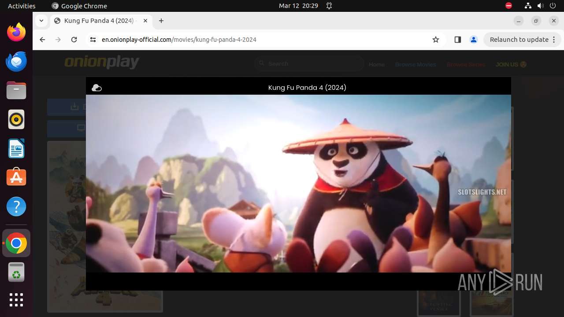
Task: Open the clock showing Mar 12 20:29
Action: click(298, 6)
